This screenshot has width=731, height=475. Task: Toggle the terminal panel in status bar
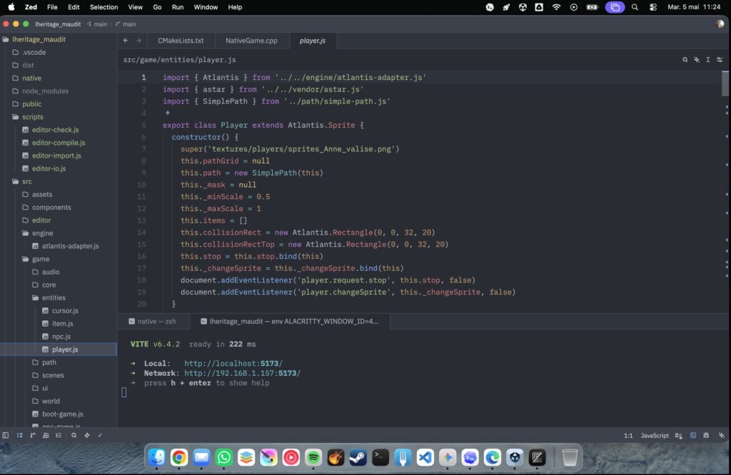[x=693, y=435]
